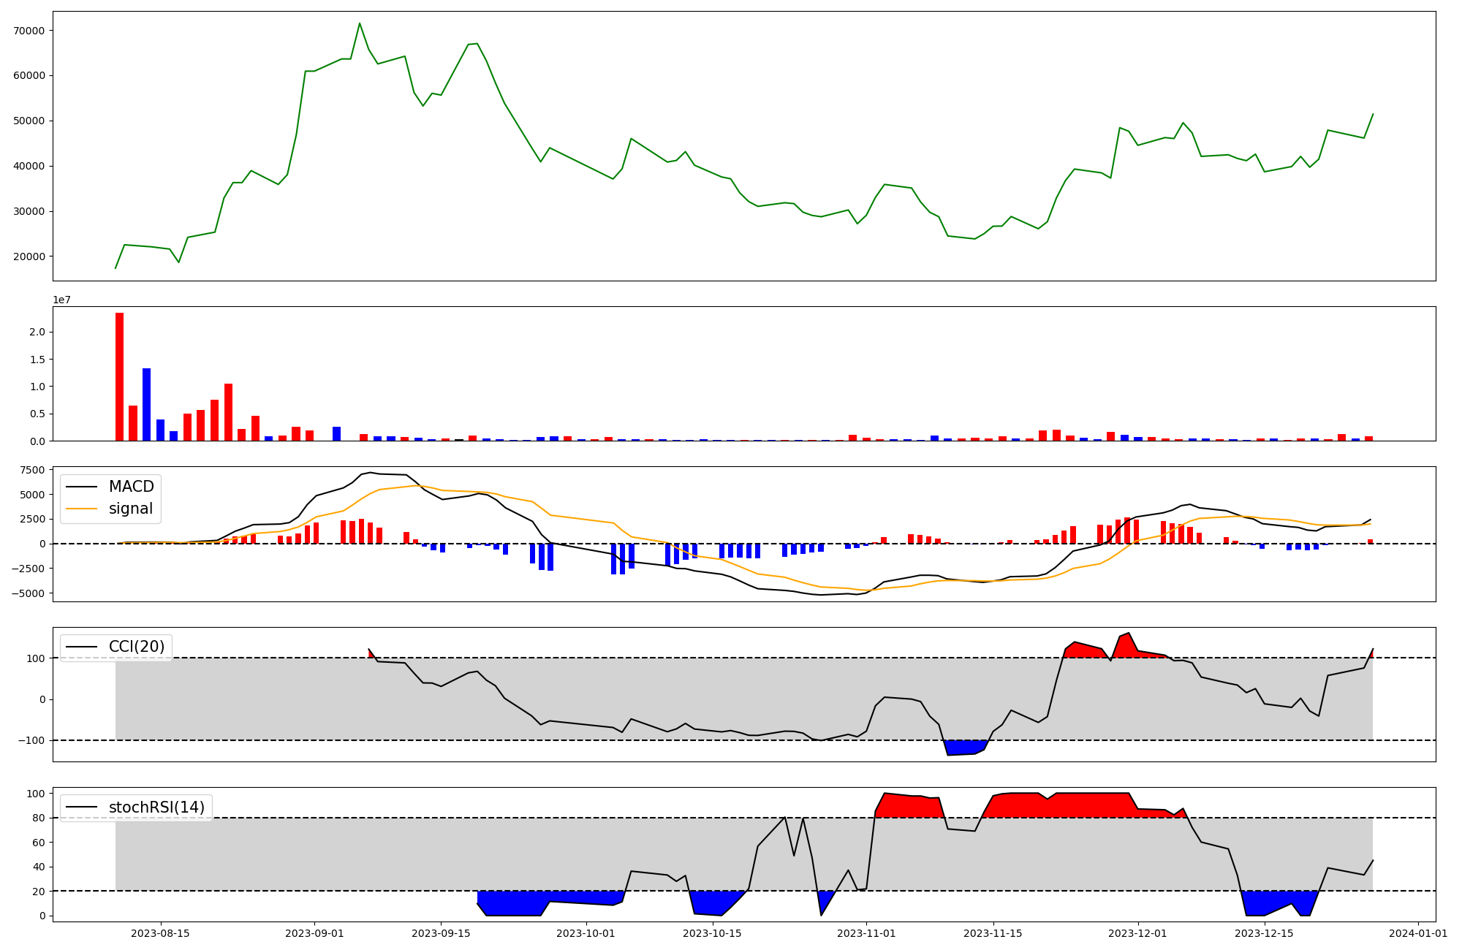Click the tallest red volume bar
The width and height of the screenshot is (1462, 950).
coord(119,376)
